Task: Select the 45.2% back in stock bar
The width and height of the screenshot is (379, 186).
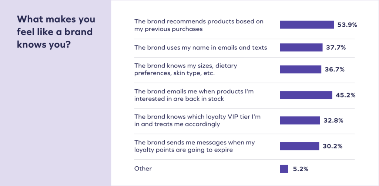Action: coord(306,95)
